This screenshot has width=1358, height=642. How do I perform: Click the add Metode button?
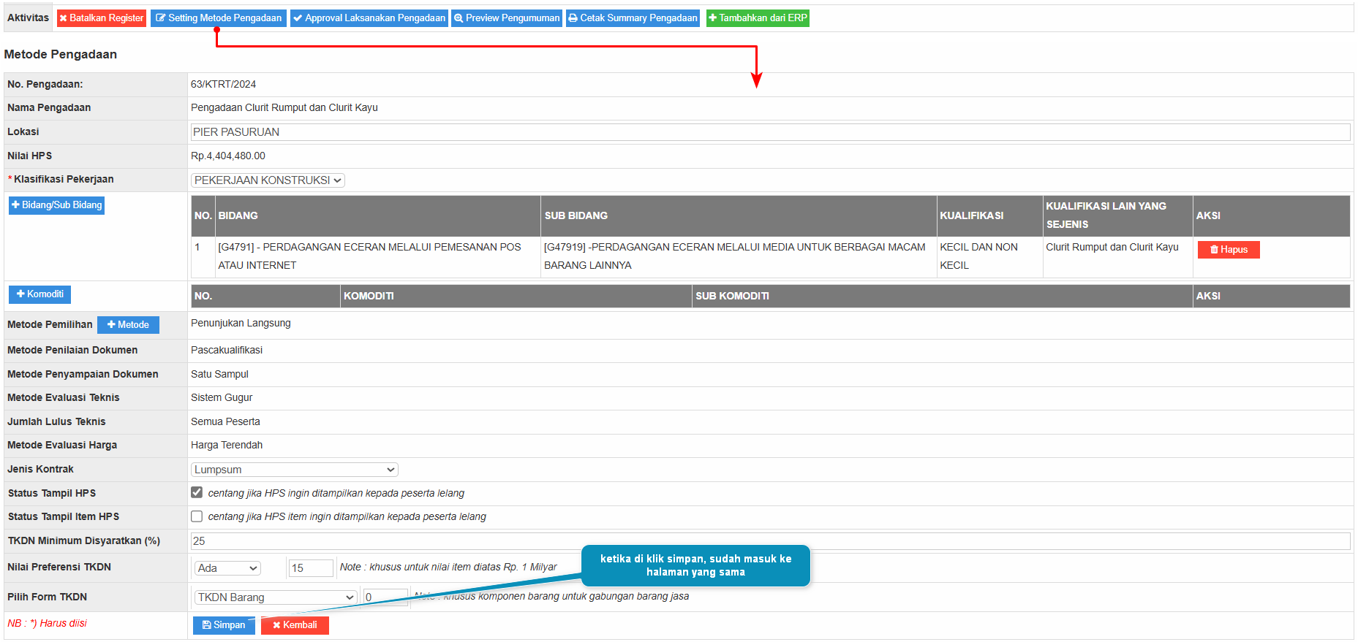point(128,325)
